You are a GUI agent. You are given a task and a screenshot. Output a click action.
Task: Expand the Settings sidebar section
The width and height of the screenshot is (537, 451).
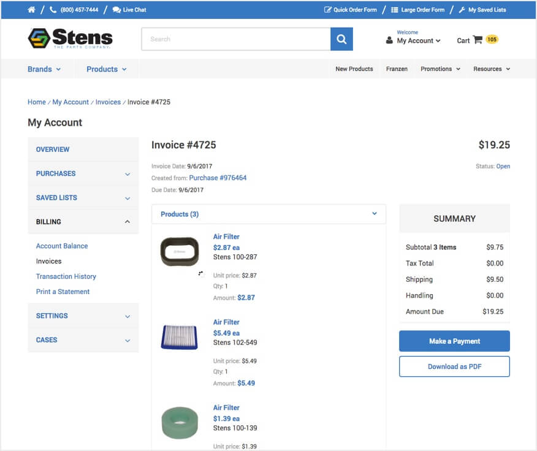(x=83, y=316)
